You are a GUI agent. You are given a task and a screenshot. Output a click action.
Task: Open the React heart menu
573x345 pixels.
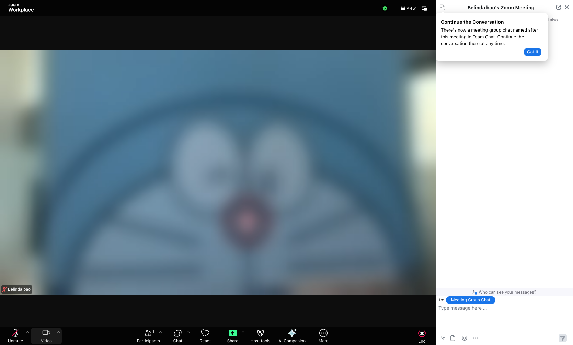pos(205,336)
